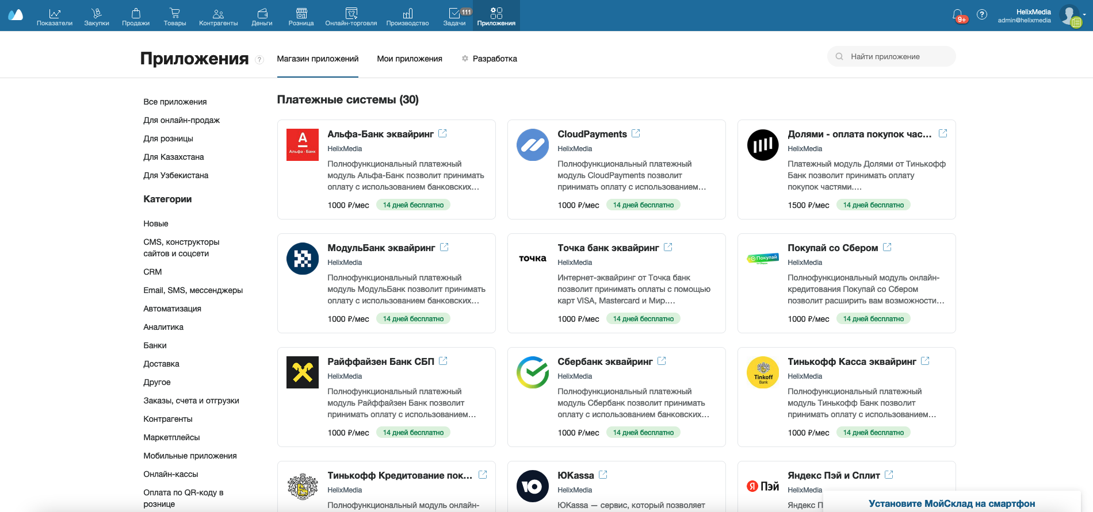Focus the Найти приложение search field
The image size is (1093, 512).
(891, 56)
